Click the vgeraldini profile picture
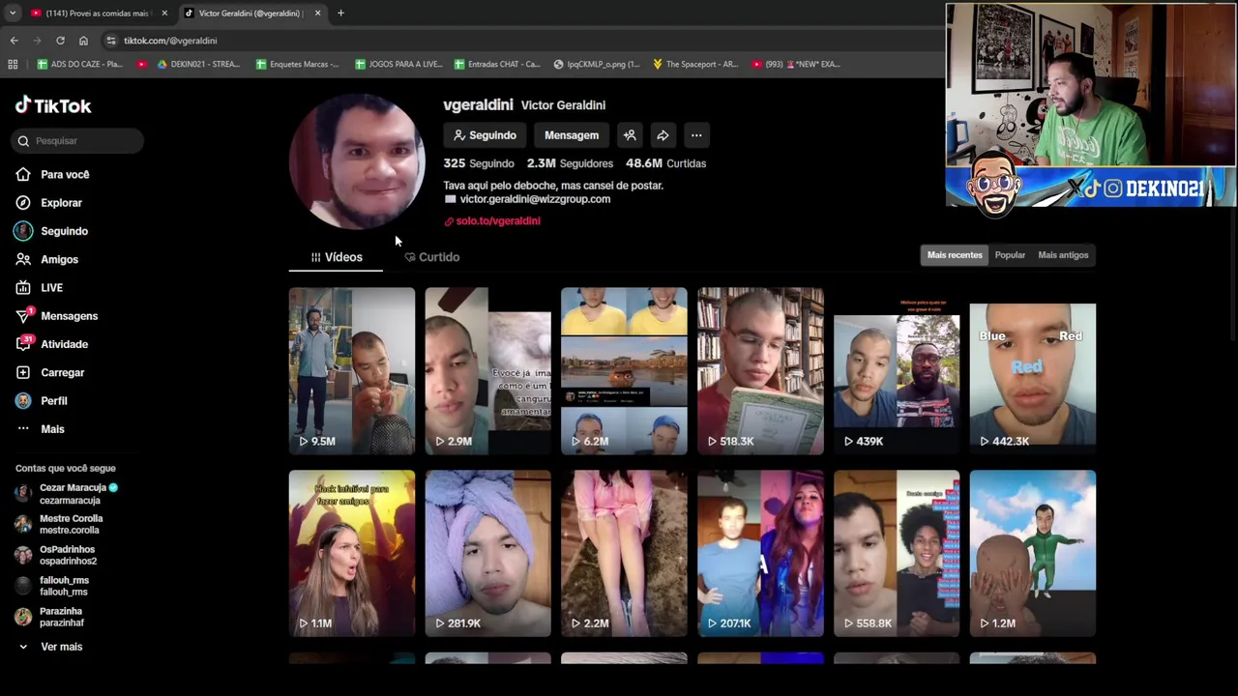Viewport: 1238px width, 696px height. (357, 162)
